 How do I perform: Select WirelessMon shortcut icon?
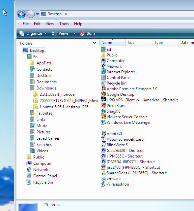pyautogui.click(x=103, y=184)
